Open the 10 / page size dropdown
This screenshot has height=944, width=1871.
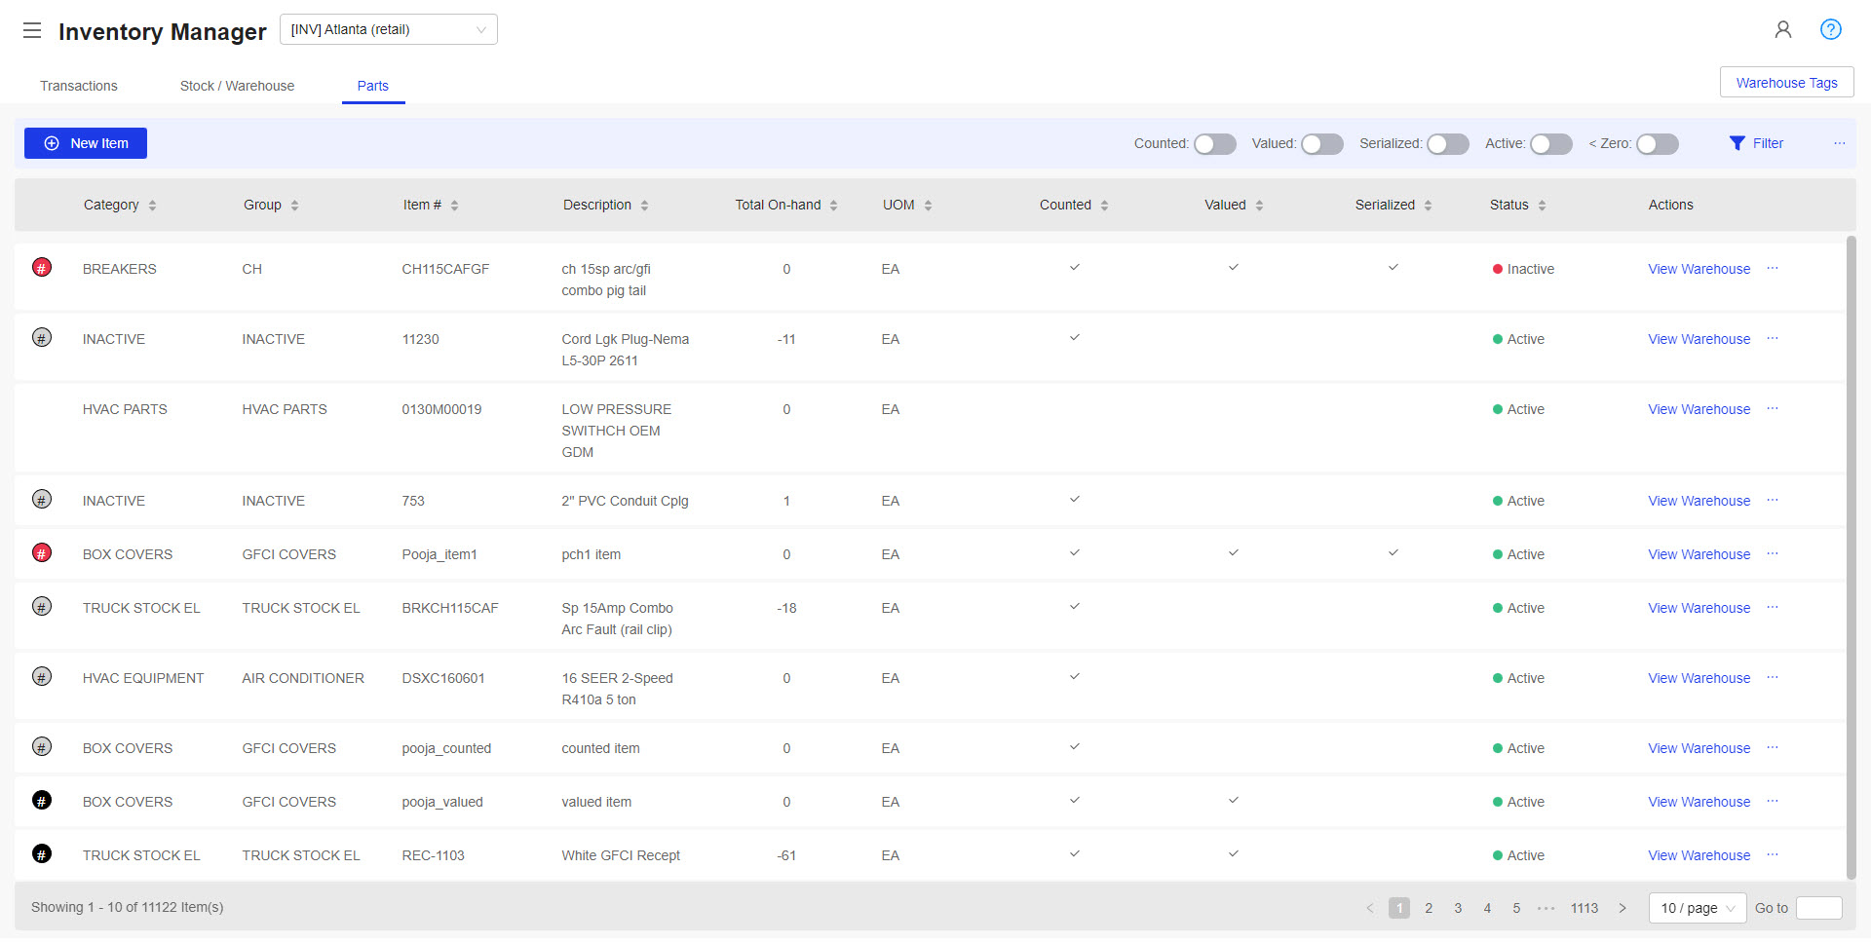[x=1698, y=908]
